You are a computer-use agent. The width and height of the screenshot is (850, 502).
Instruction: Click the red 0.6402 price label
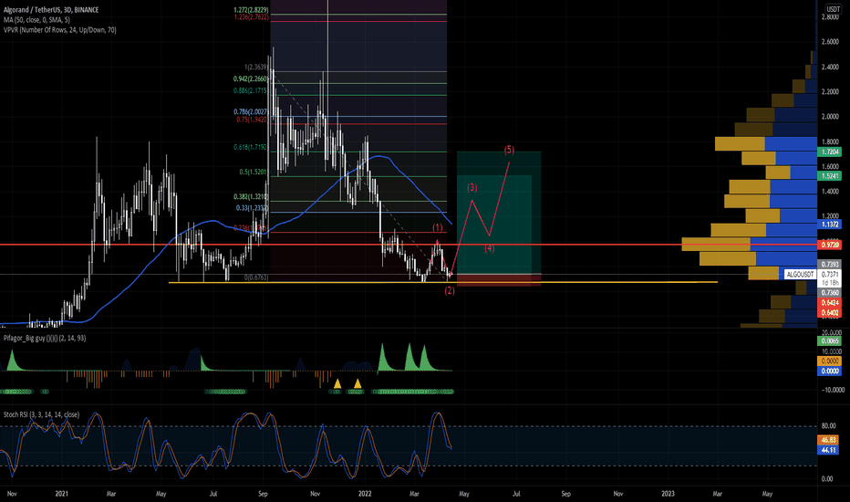pyautogui.click(x=830, y=312)
